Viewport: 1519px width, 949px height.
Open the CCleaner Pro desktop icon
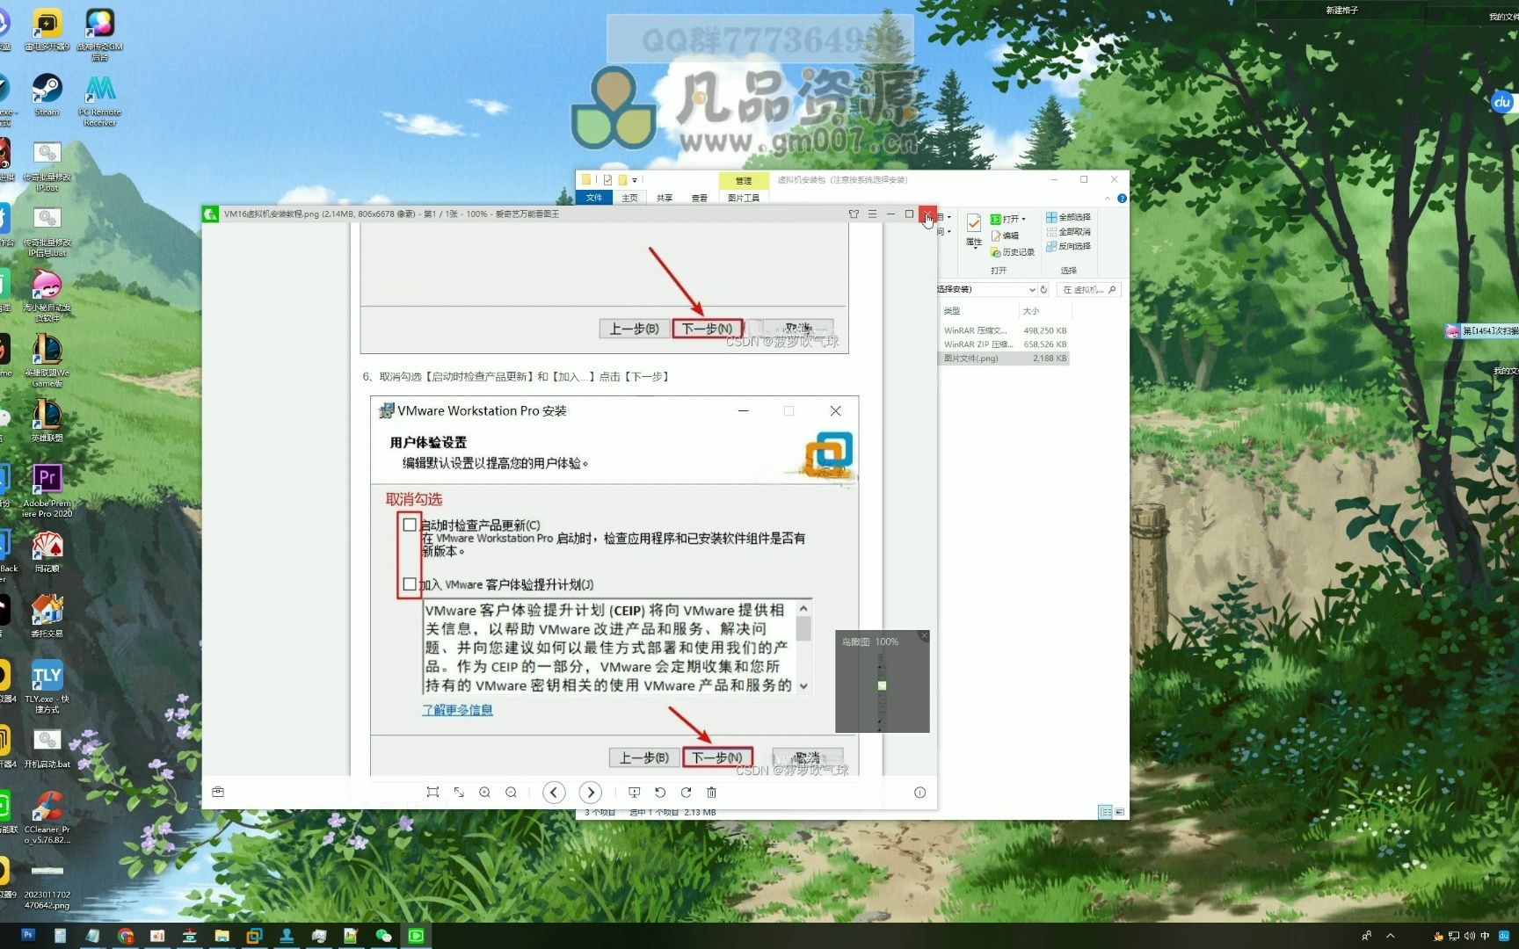coord(47,817)
